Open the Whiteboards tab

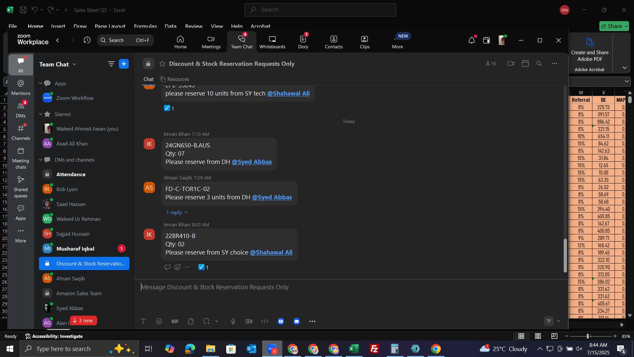(272, 42)
